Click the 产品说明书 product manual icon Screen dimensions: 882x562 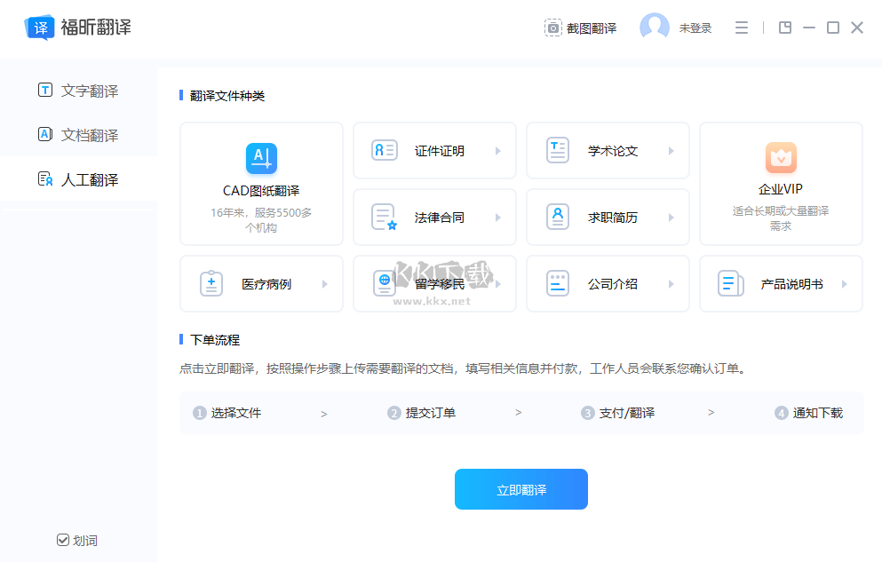(729, 283)
